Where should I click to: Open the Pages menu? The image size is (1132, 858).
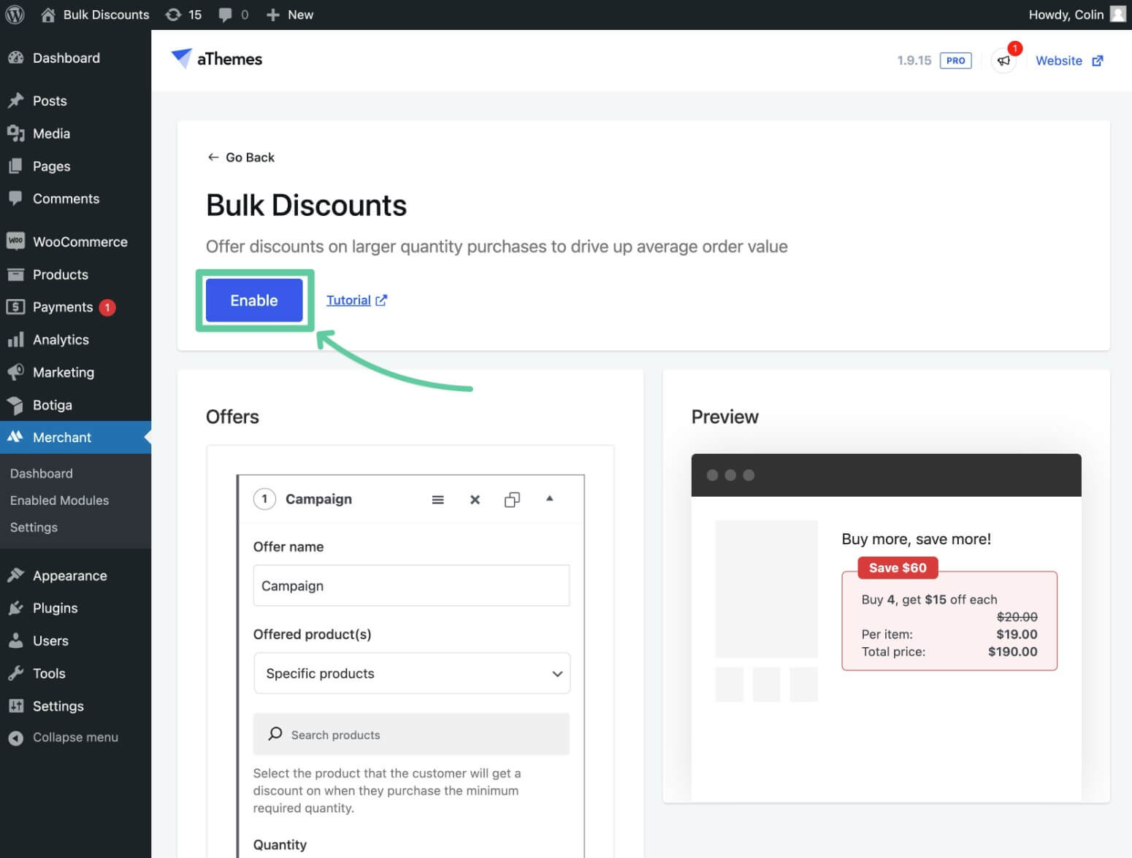pos(76,166)
